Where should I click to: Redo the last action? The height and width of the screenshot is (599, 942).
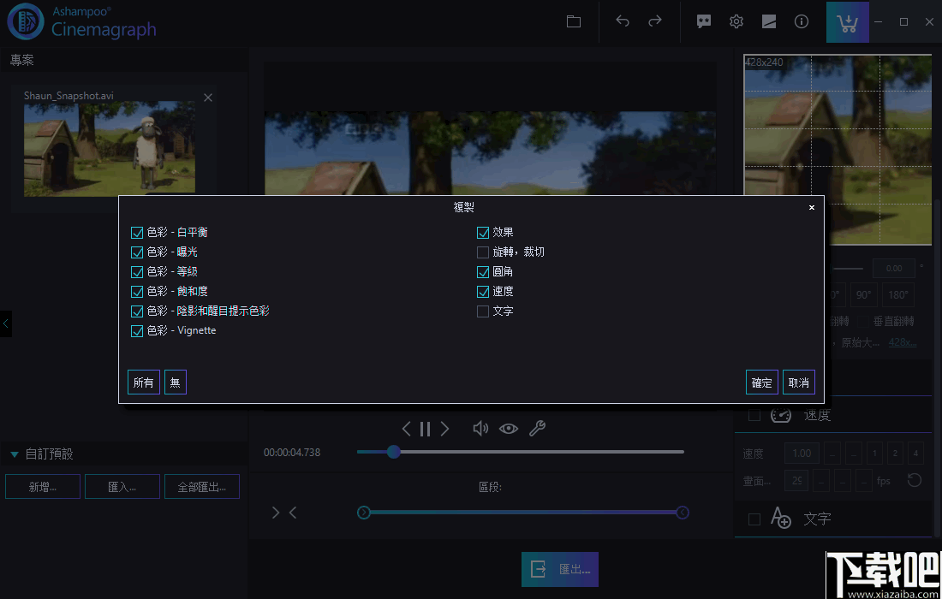(653, 21)
